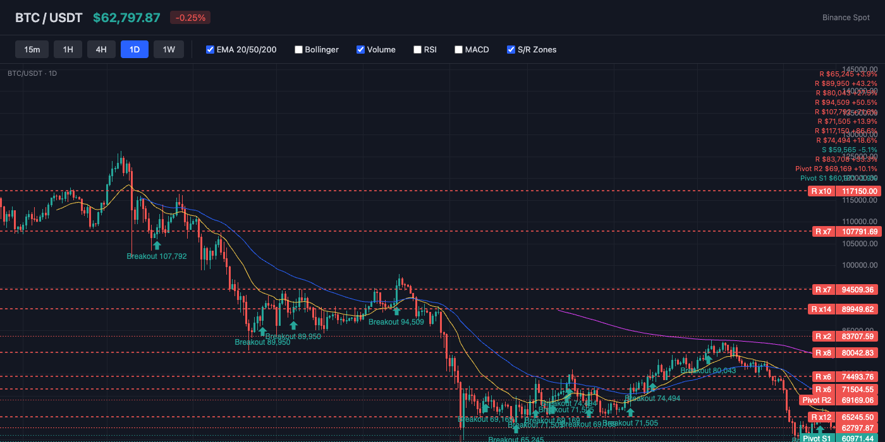Select the Pivot S1 level badge
The image size is (885, 442).
[x=817, y=438]
